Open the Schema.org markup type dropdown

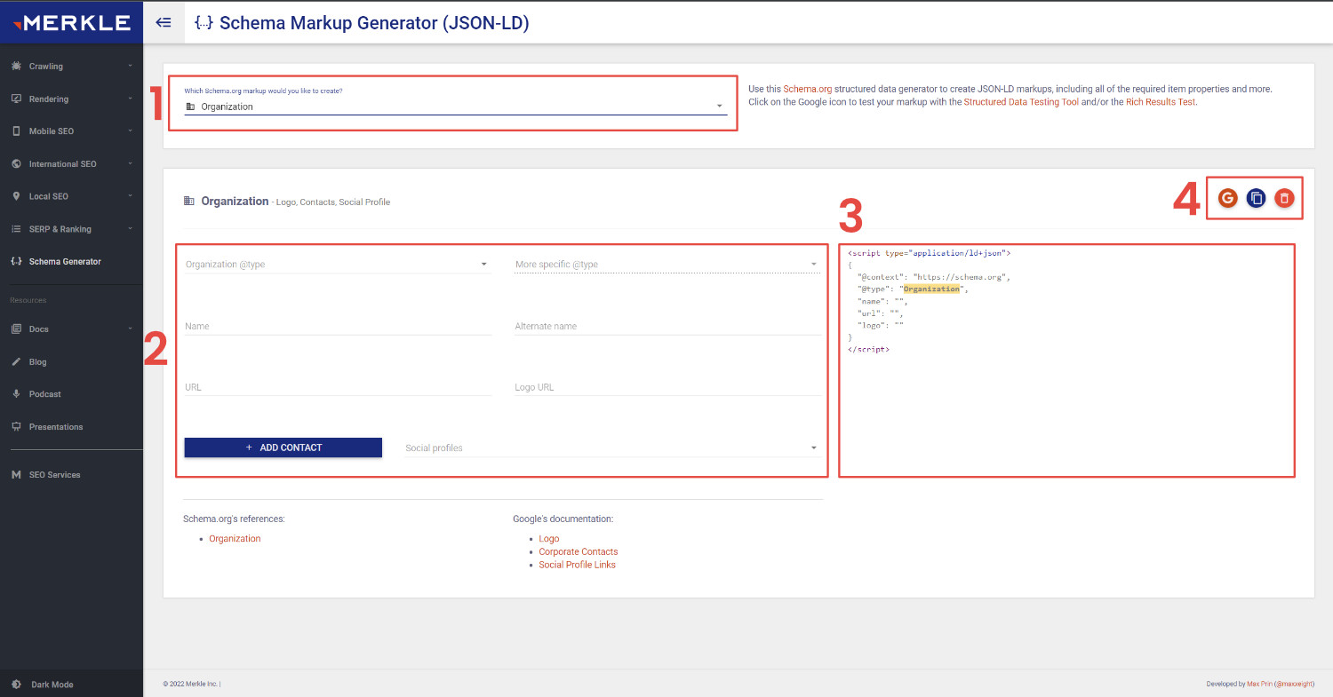coord(455,107)
